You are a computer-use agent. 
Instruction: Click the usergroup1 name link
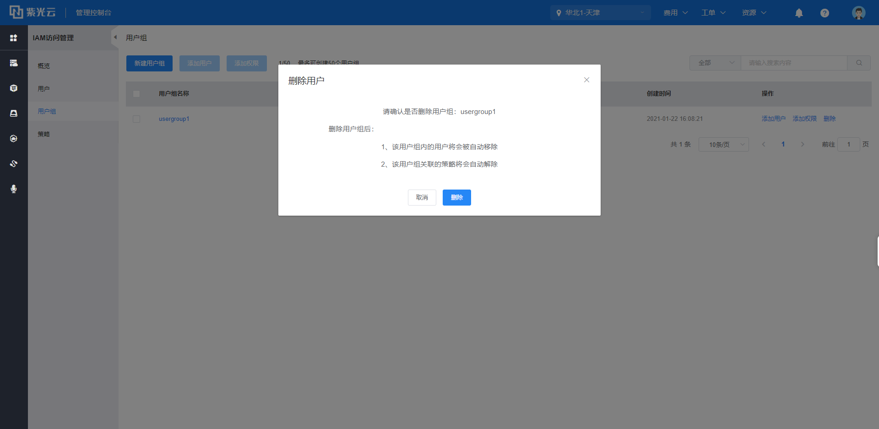click(x=174, y=119)
